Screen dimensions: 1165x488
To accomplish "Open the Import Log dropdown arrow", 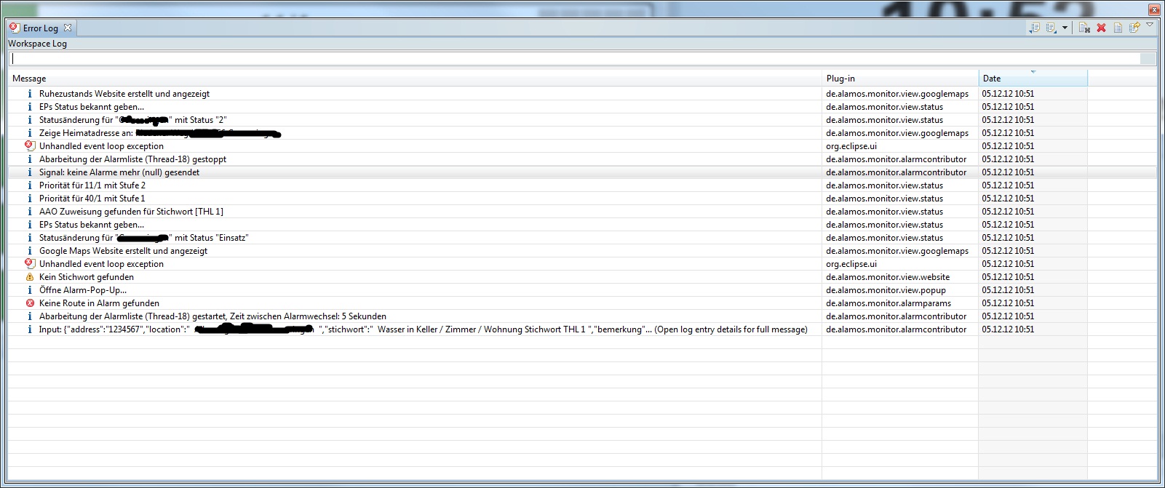I will pos(1065,28).
